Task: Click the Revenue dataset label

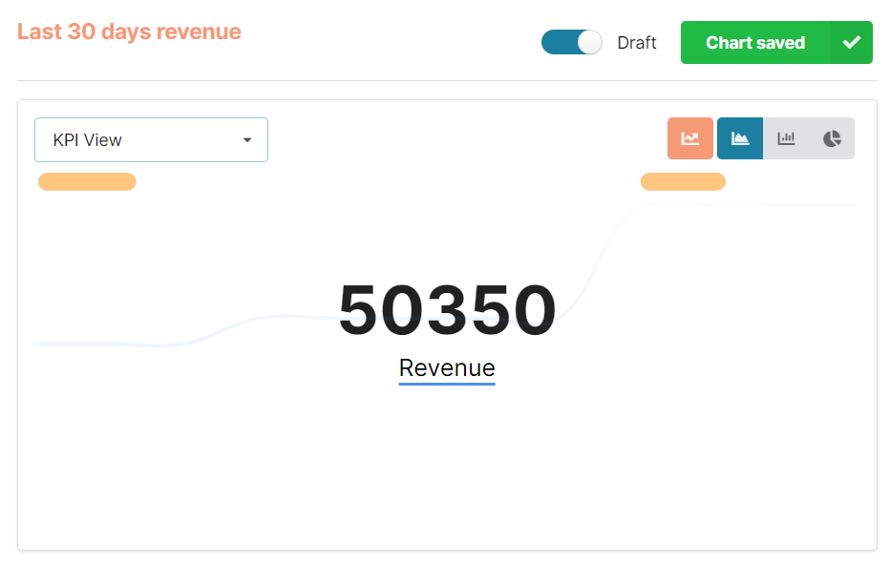Action: (447, 367)
